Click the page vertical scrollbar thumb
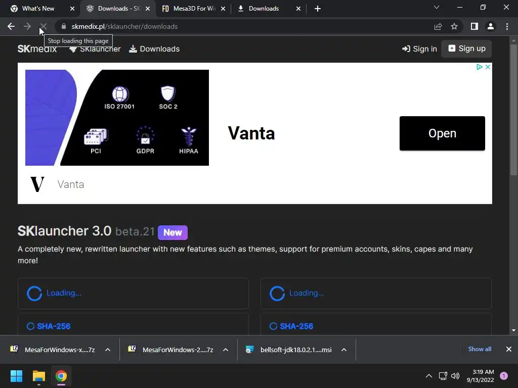Screen dimensions: 518x388 click(513, 110)
